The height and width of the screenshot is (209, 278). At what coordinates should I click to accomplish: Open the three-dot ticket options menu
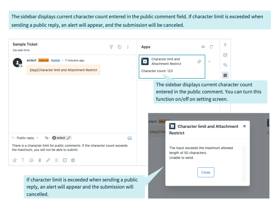pos(128,47)
